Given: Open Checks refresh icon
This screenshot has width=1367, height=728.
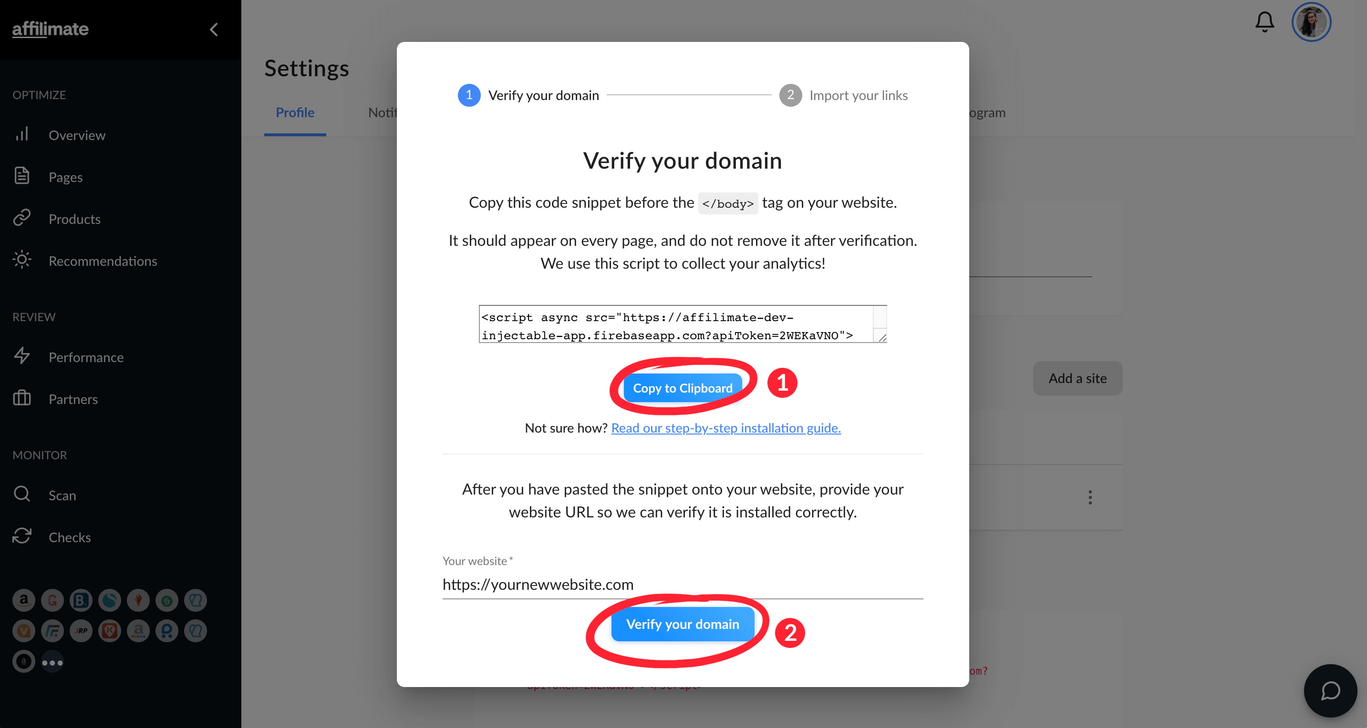Looking at the screenshot, I should 22,536.
